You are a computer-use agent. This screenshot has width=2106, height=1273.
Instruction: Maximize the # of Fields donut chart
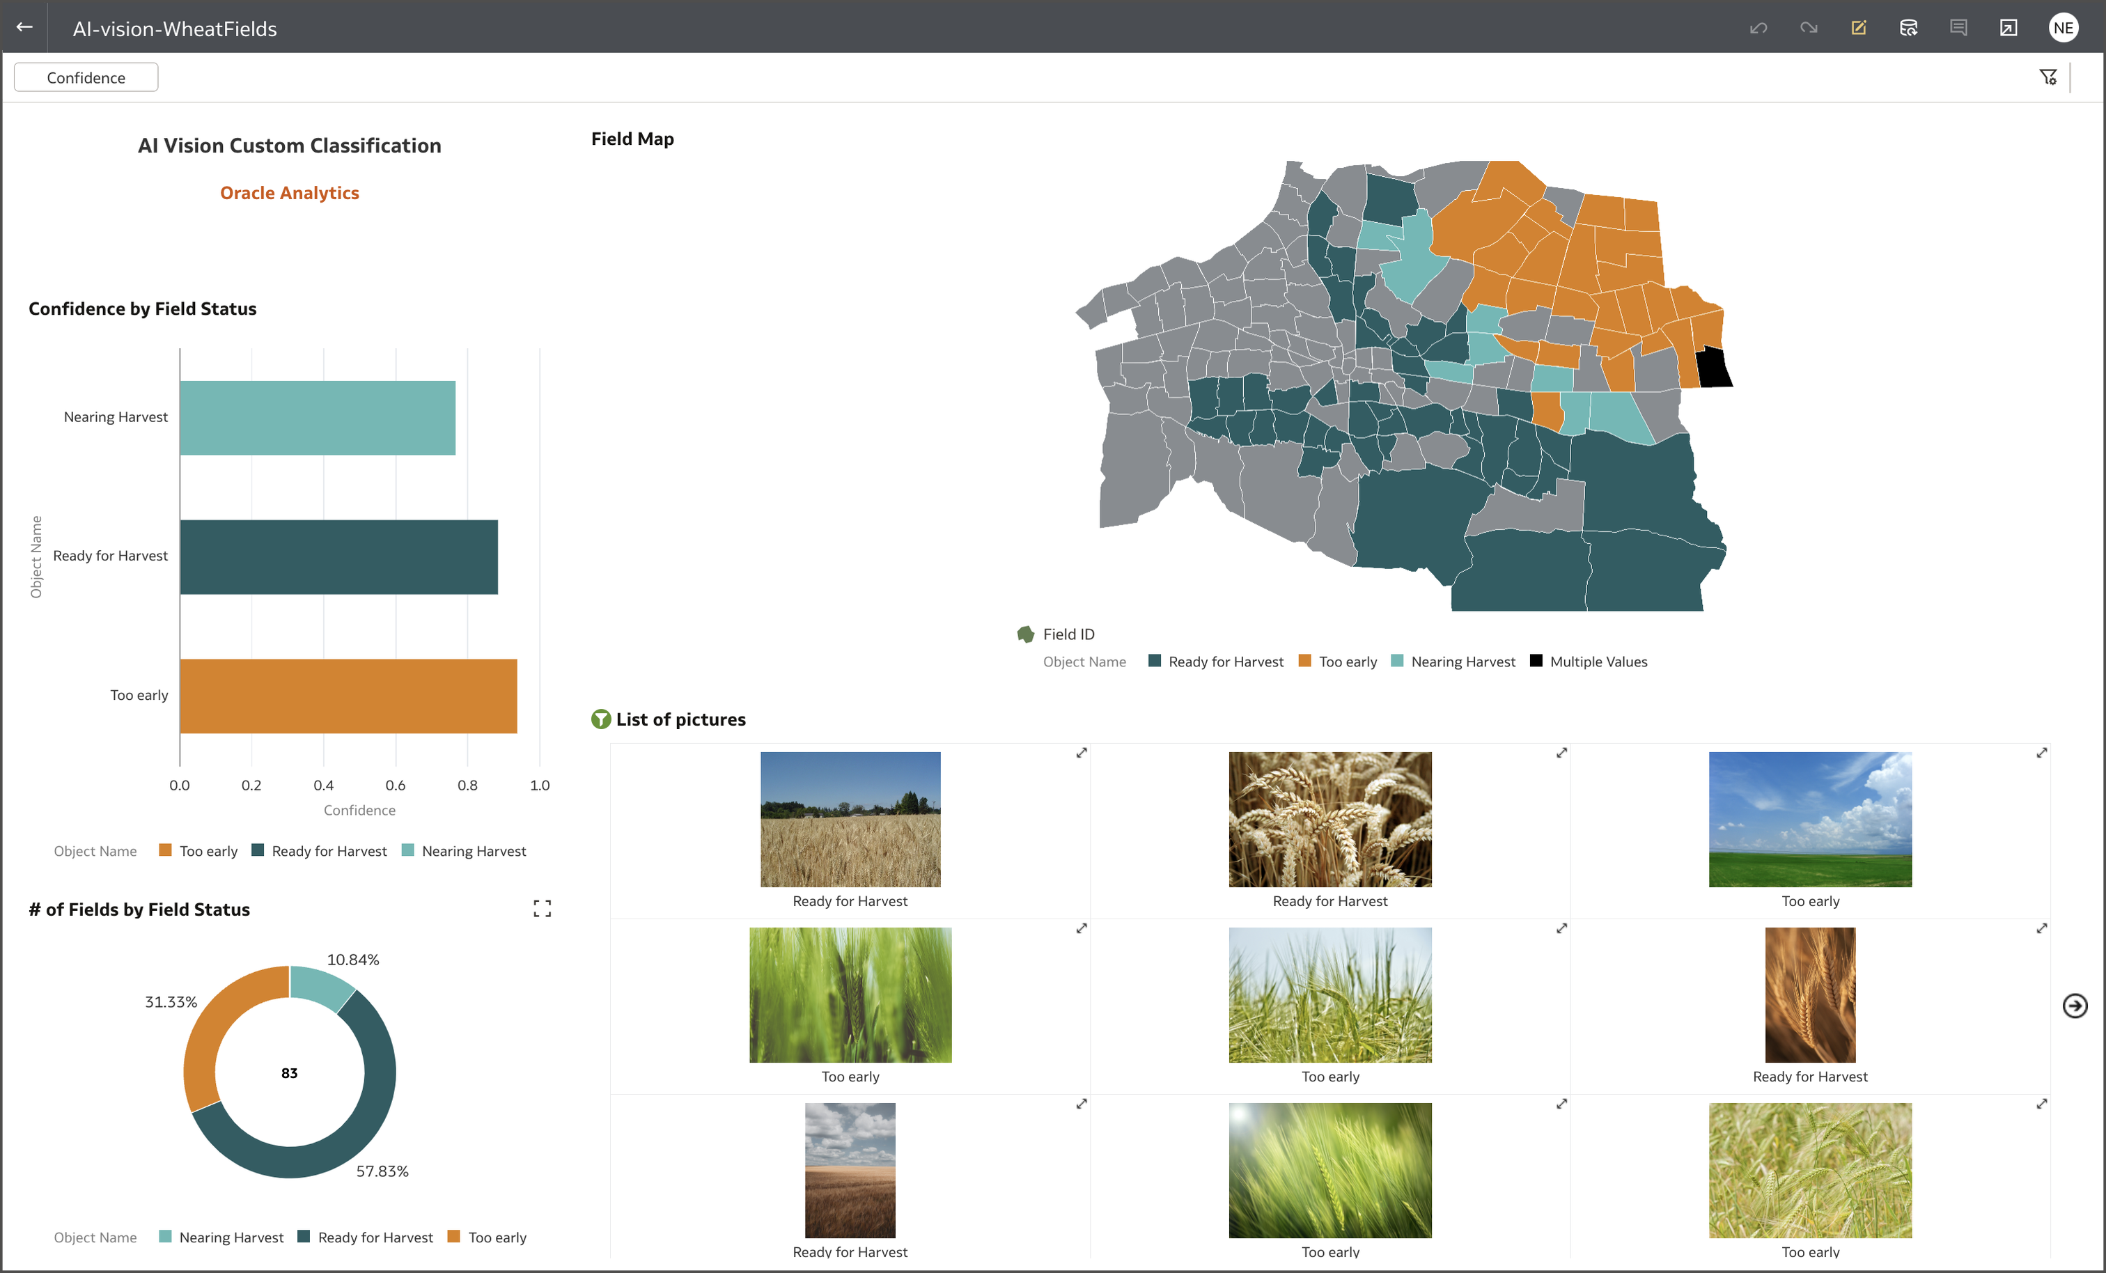(x=542, y=908)
